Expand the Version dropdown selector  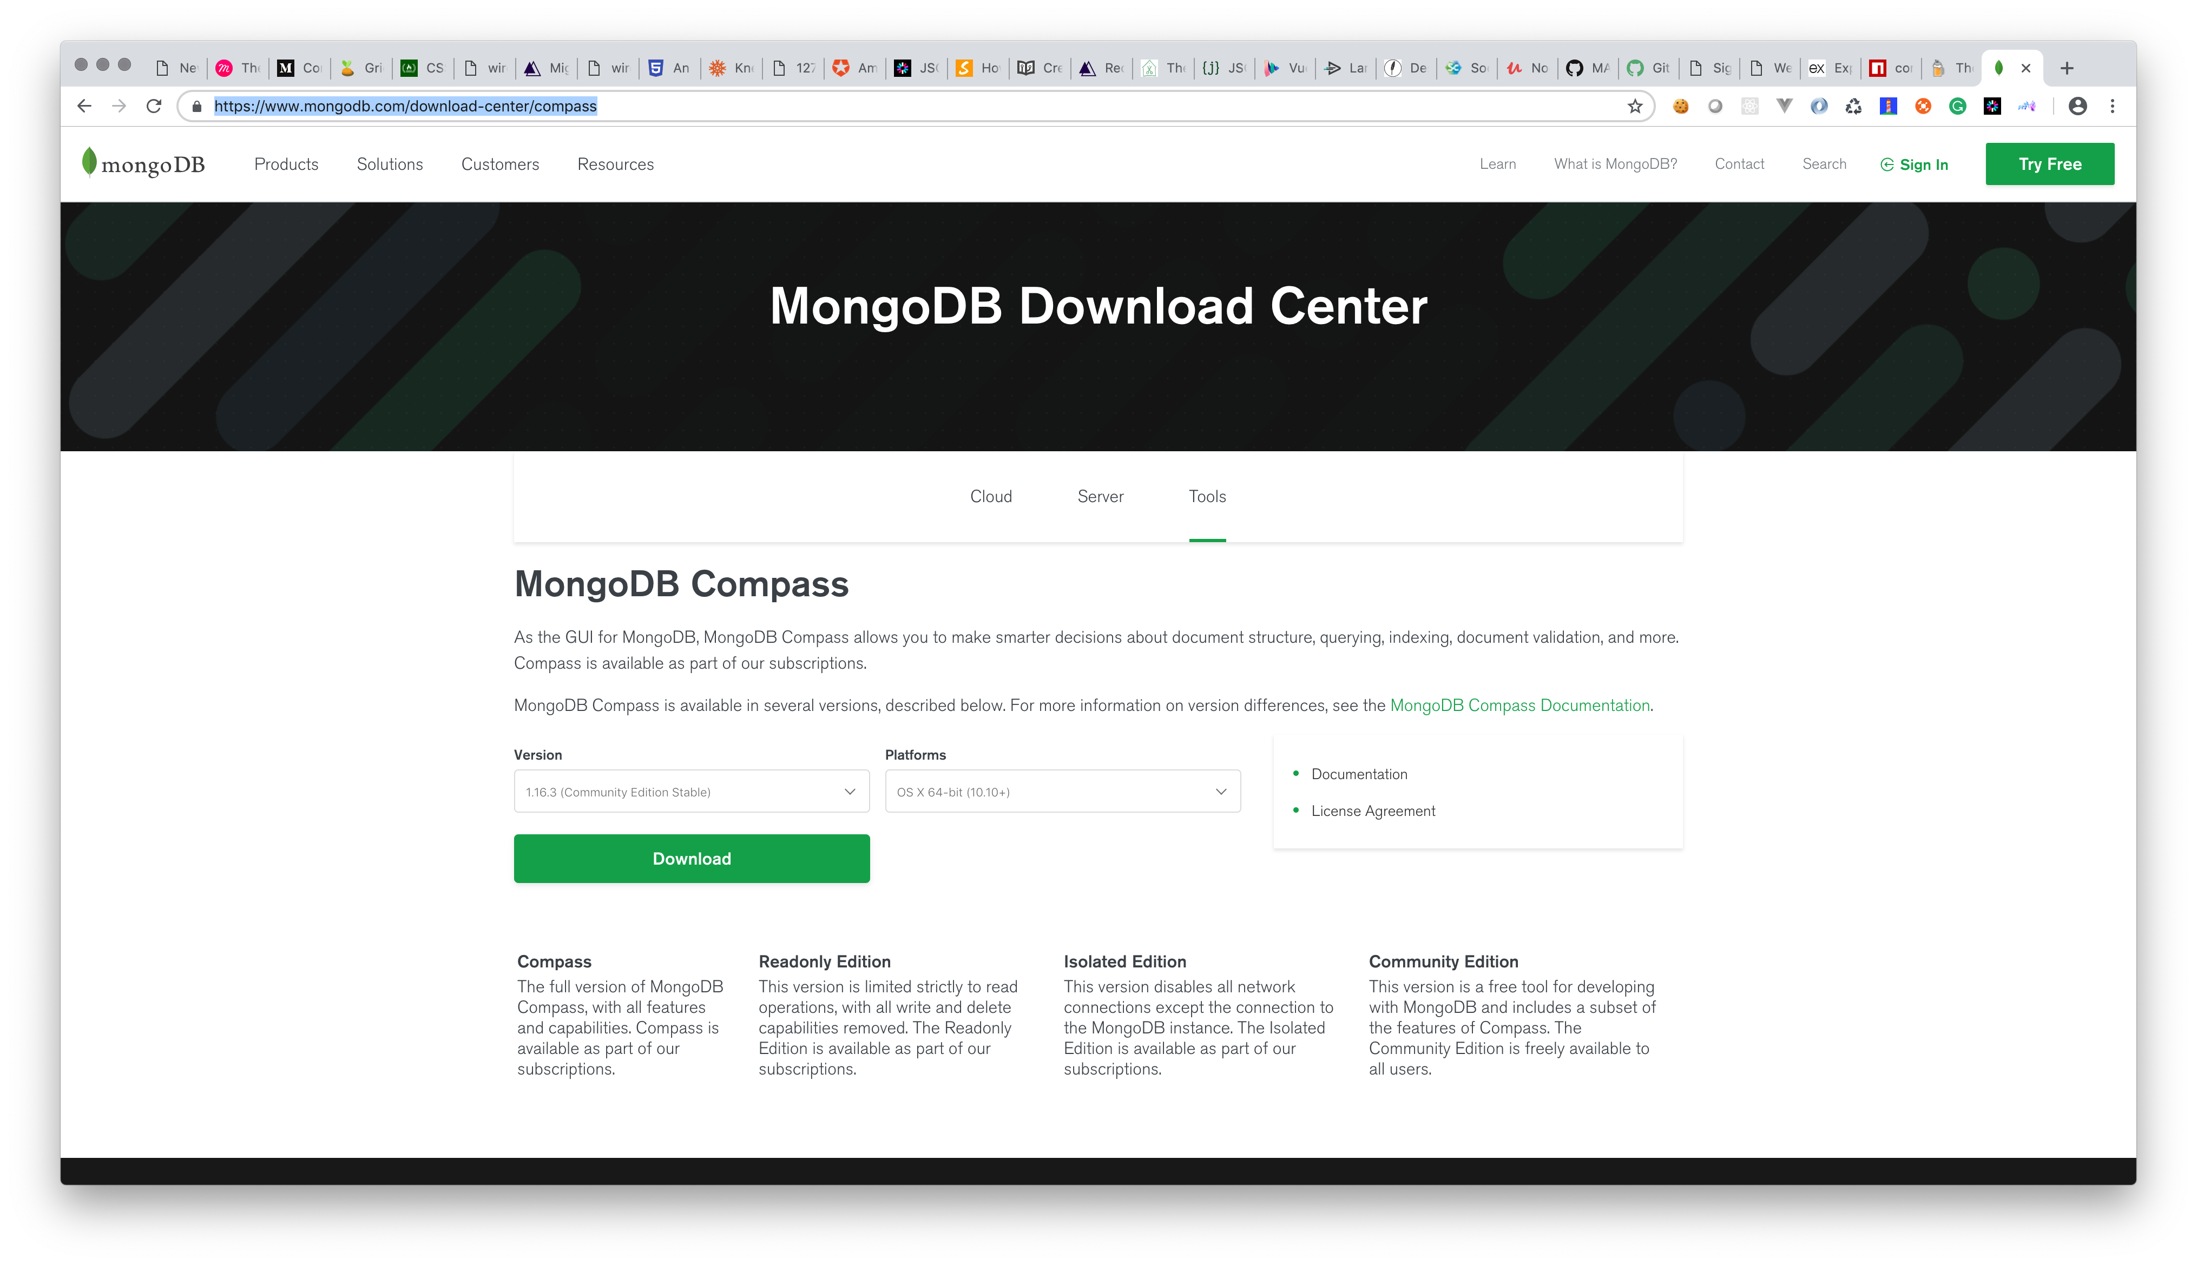point(691,791)
